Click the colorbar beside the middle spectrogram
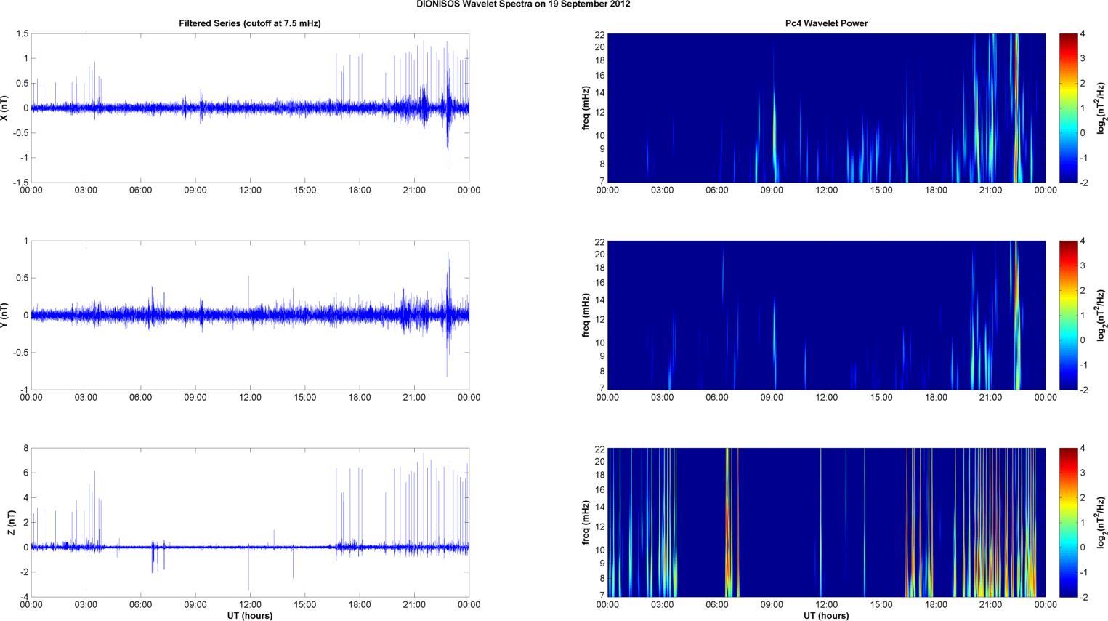The width and height of the screenshot is (1108, 621). pyautogui.click(x=1068, y=315)
